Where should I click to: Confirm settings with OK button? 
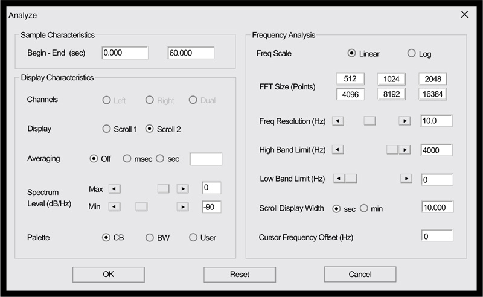[x=109, y=274]
